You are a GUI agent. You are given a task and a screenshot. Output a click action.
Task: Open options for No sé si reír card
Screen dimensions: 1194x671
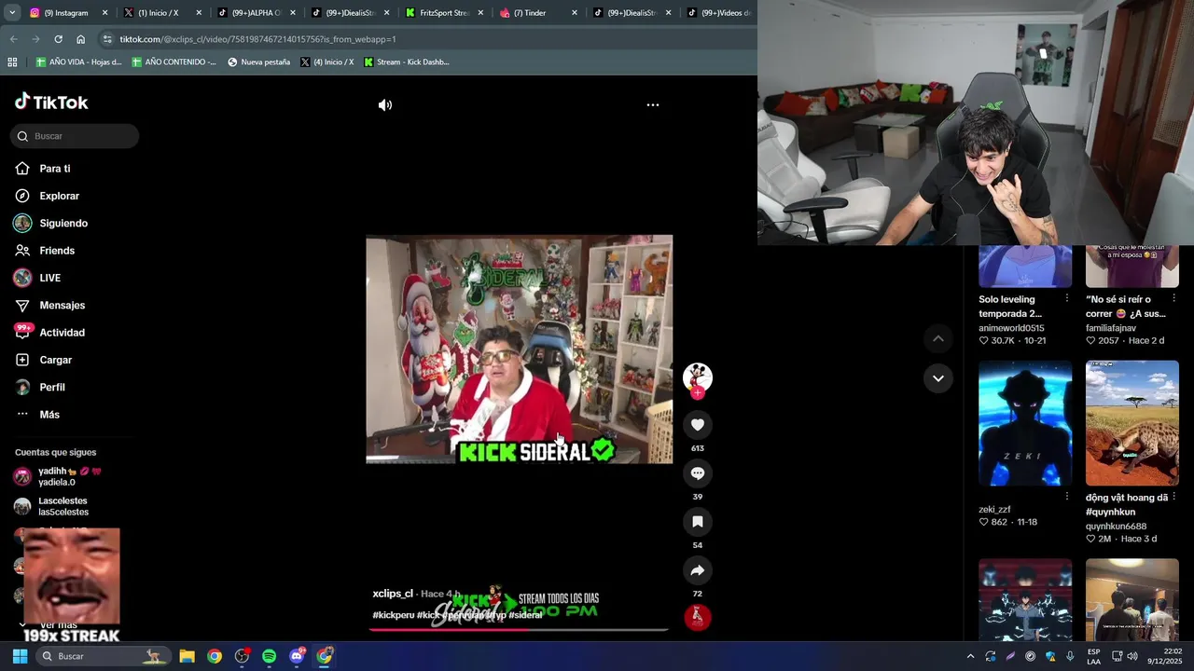[x=1173, y=298]
